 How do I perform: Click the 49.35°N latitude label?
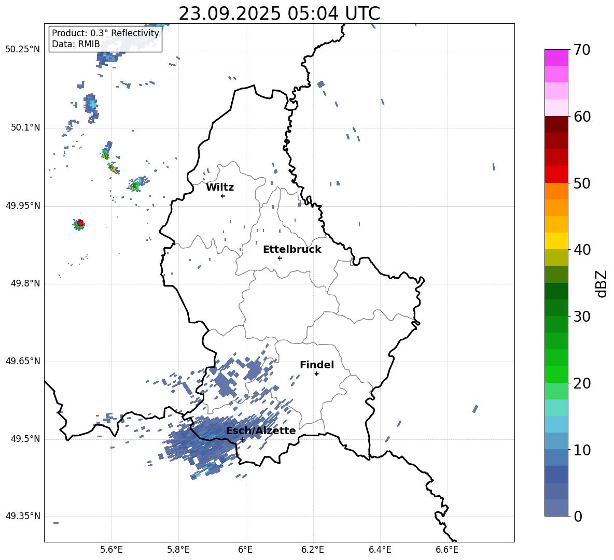click(x=23, y=516)
